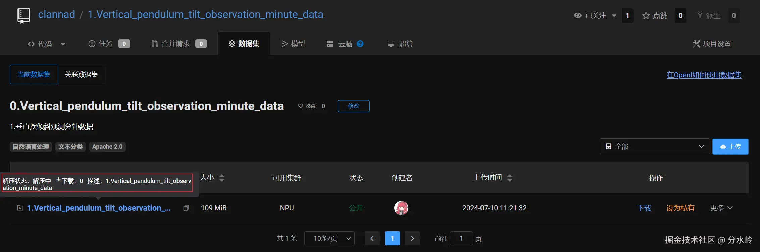The image size is (760, 252).
Task: Open the 在OpenI如何使用数据集 link
Action: [x=704, y=75]
